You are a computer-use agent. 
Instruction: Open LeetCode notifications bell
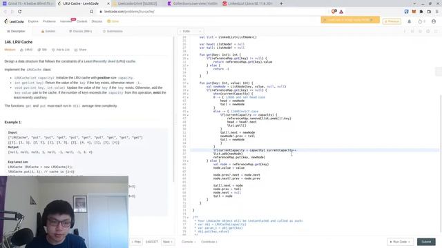point(410,21)
